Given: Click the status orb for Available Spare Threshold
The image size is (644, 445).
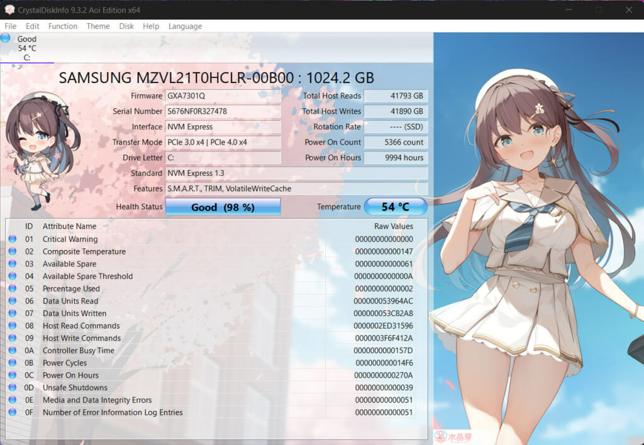Looking at the screenshot, I should 13,276.
